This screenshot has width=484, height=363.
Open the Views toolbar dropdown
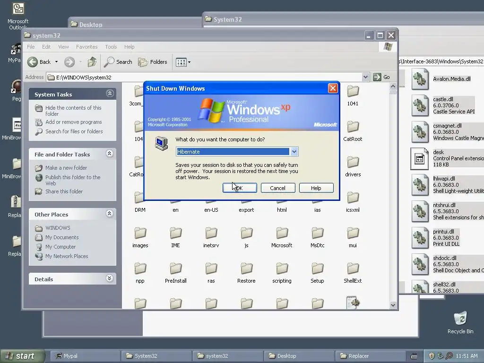coord(183,62)
